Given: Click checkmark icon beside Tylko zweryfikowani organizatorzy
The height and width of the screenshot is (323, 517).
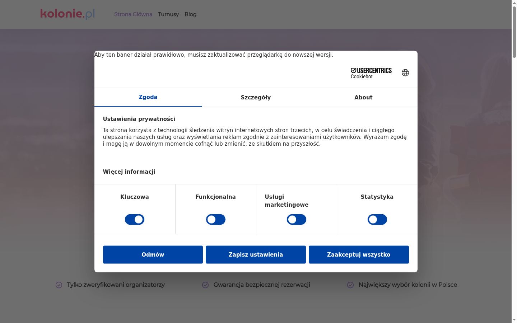Looking at the screenshot, I should (59, 285).
